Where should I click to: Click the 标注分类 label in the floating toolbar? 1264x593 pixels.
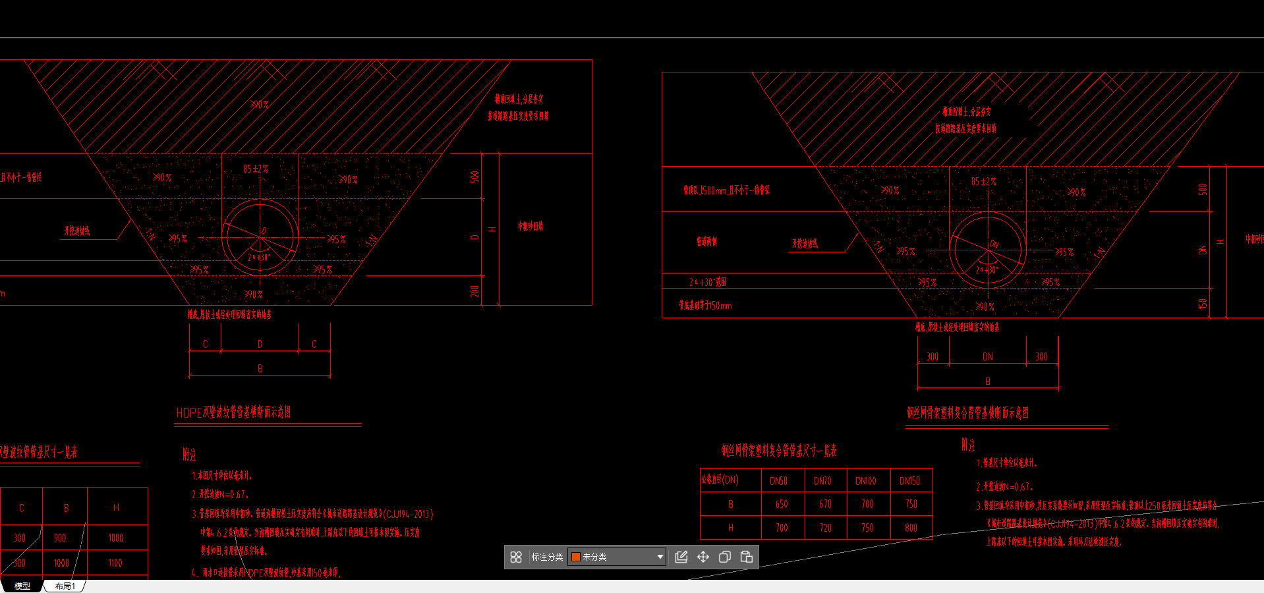547,557
